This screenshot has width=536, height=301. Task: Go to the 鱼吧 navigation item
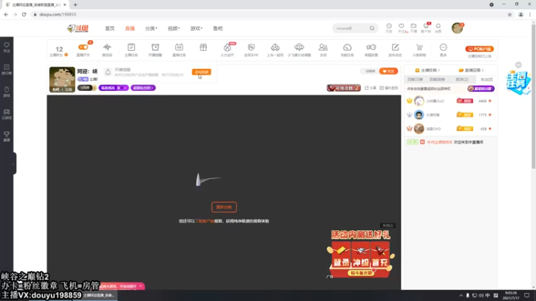[x=218, y=28]
